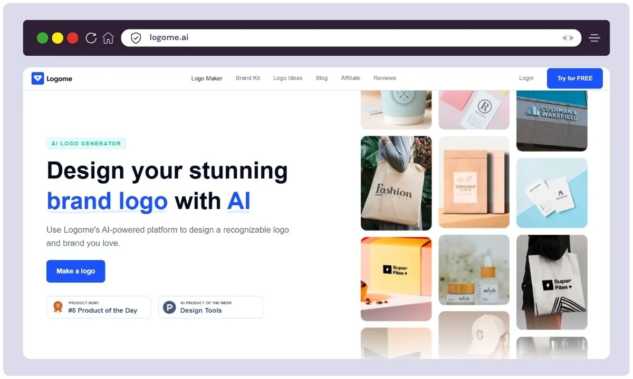This screenshot has height=379, width=633.
Task: Click the circular P icon for Design Tools
Action: [169, 307]
